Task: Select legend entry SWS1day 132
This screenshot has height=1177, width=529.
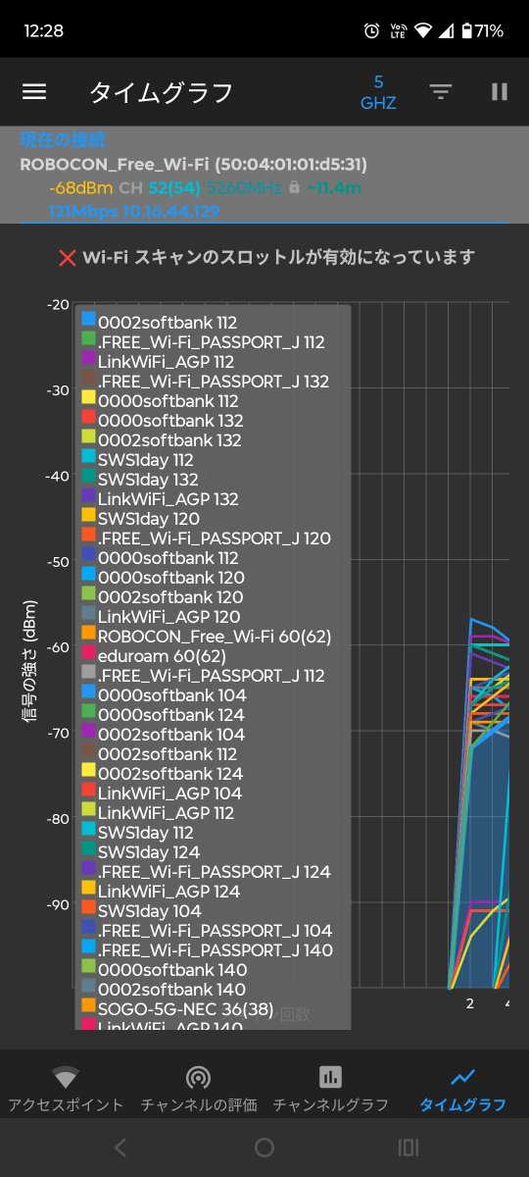Action: pos(140,479)
